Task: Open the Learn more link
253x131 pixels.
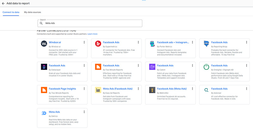Action: [x=92, y=34]
